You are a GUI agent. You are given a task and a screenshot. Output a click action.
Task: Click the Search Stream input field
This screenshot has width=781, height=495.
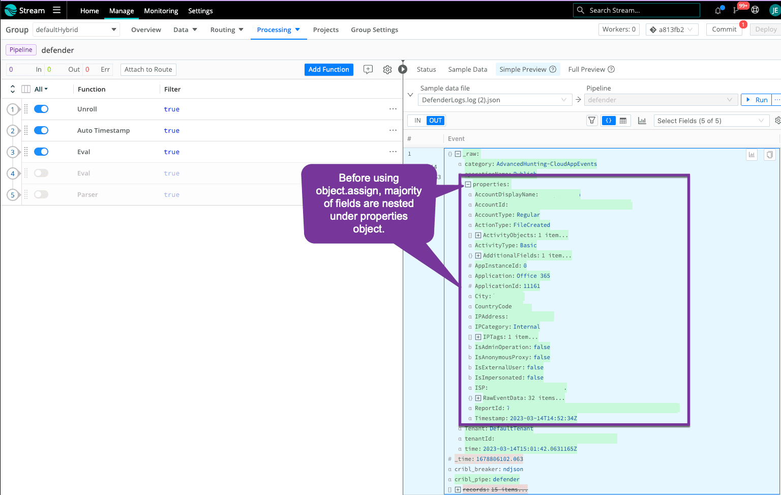coord(641,10)
